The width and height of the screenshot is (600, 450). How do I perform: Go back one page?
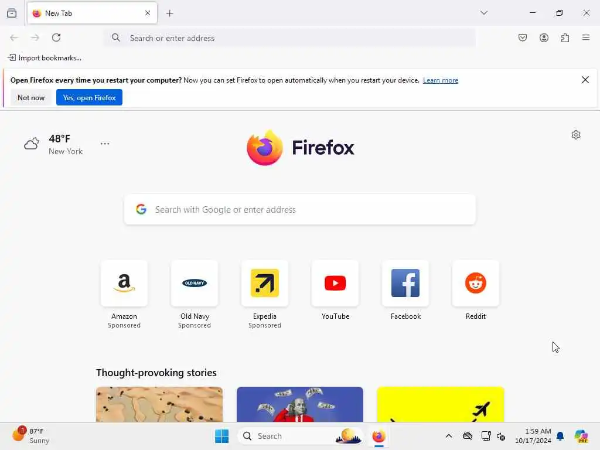pyautogui.click(x=14, y=37)
